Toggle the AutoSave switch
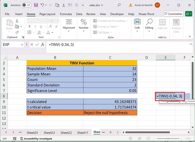Viewport: 195px width, 142px height. 26,5
